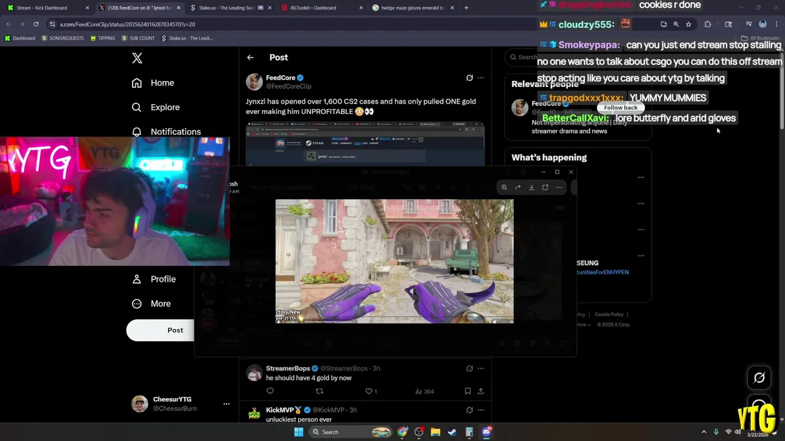Click Grok icon on FeedCore post
Viewport: 785px width, 441px height.
click(469, 78)
